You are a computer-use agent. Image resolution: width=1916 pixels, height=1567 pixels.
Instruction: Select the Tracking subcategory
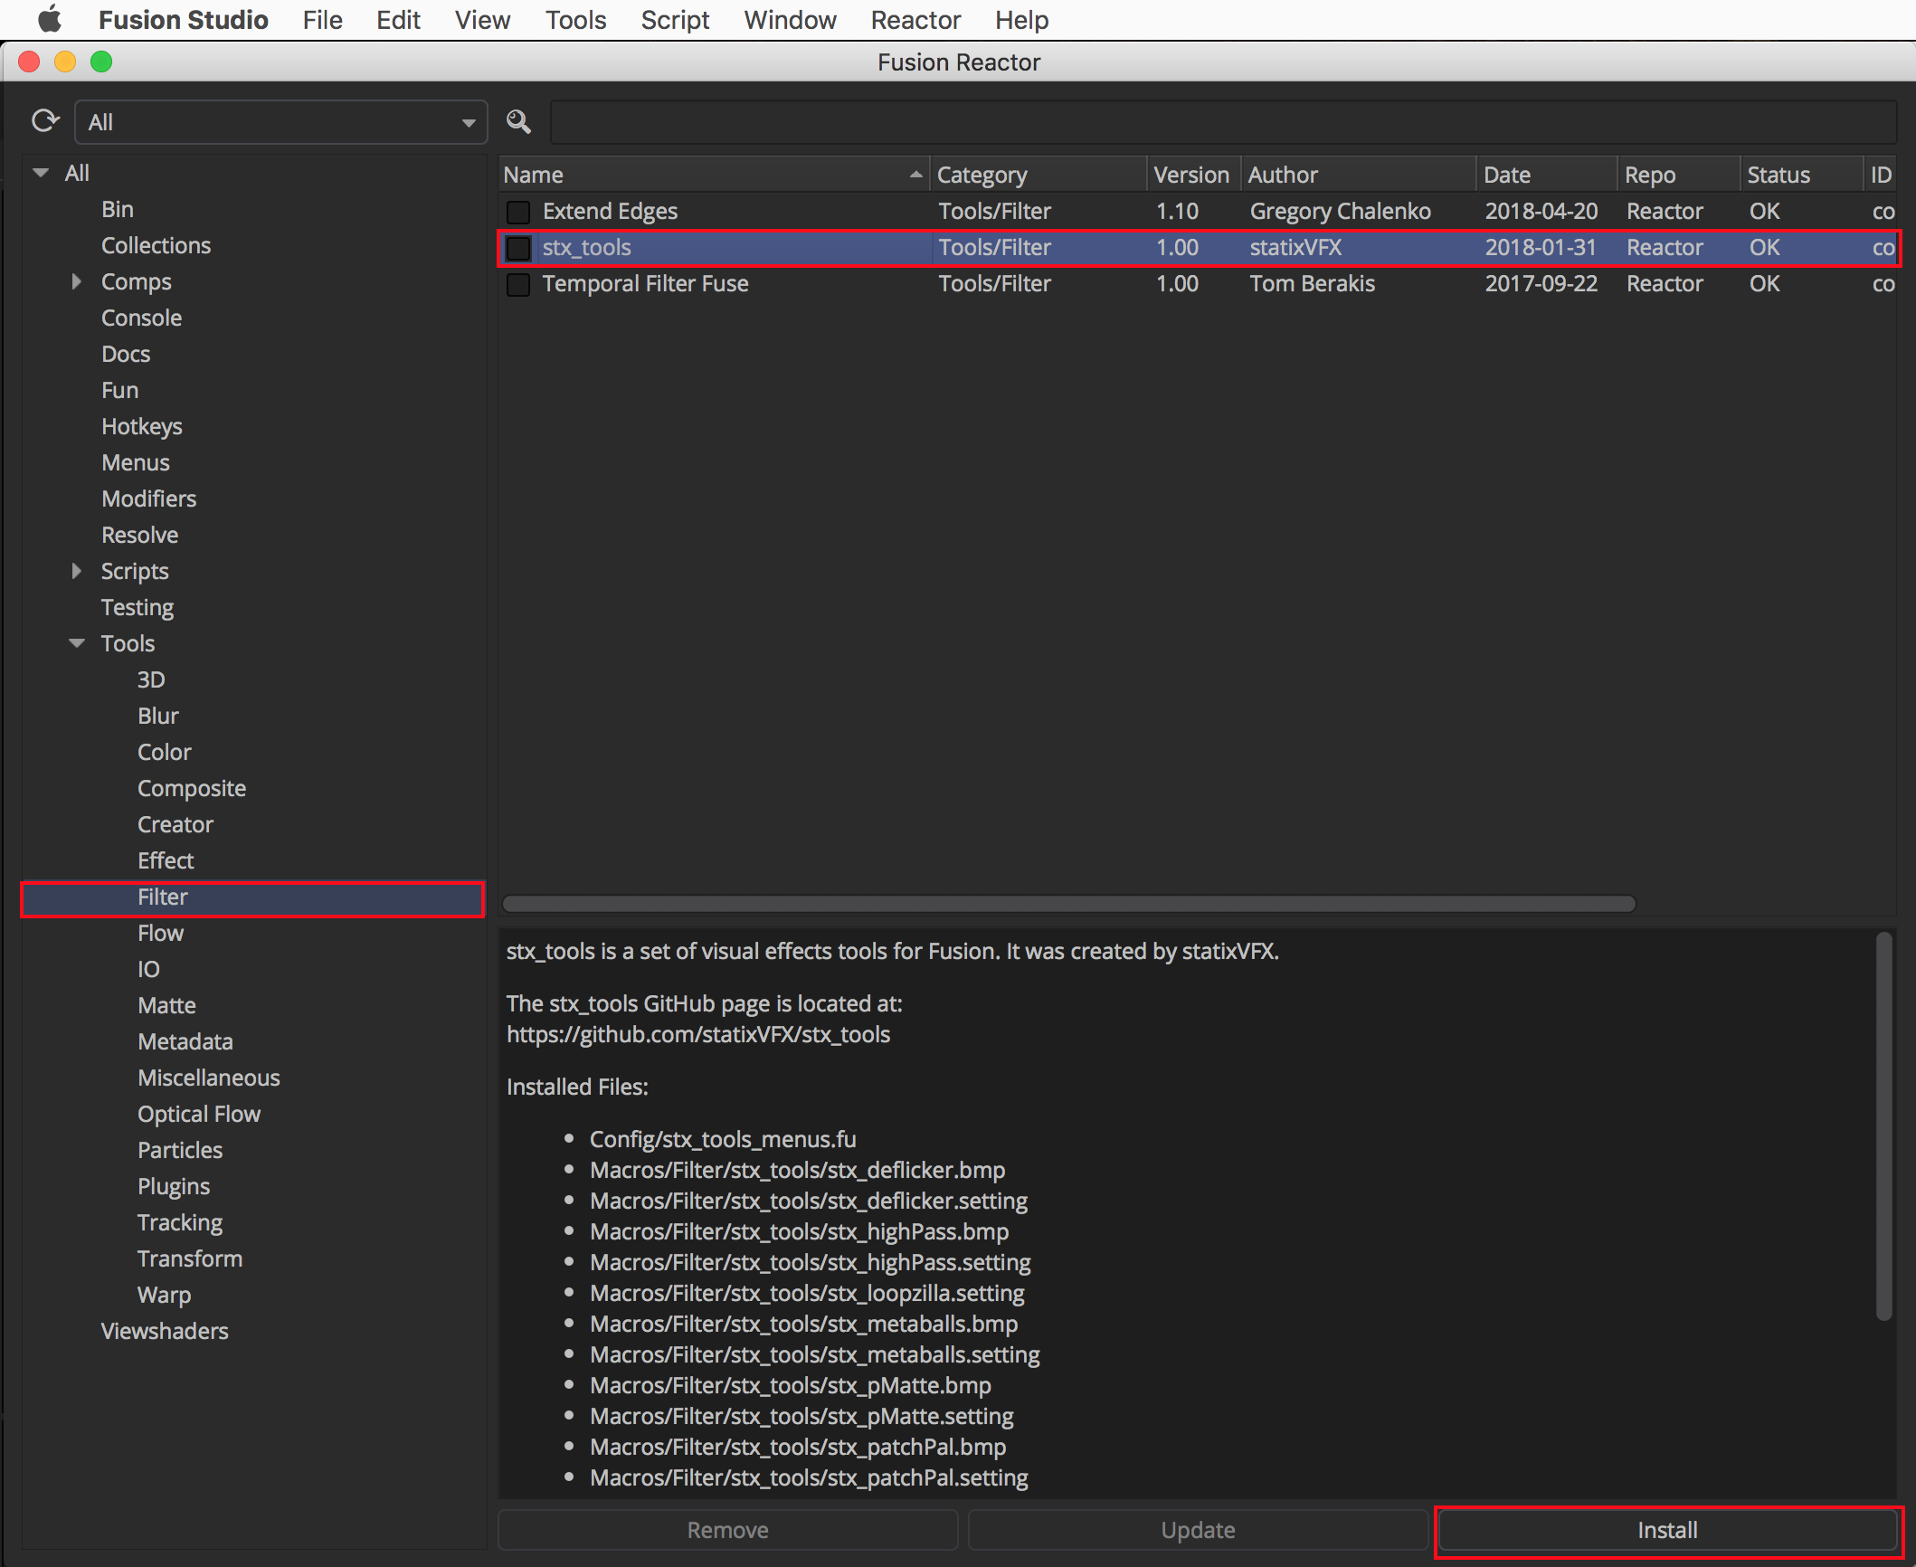tap(179, 1222)
